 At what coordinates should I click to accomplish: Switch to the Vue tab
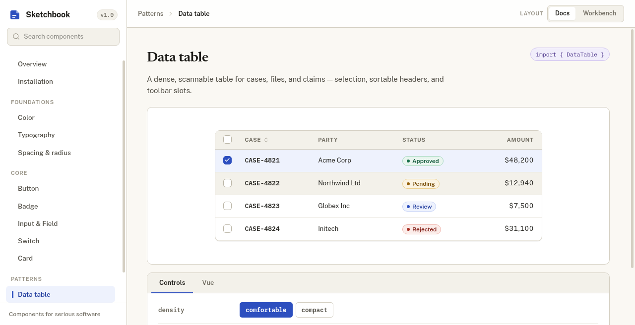208,283
